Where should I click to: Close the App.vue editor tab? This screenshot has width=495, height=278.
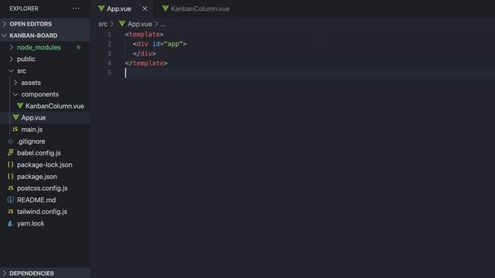point(145,8)
